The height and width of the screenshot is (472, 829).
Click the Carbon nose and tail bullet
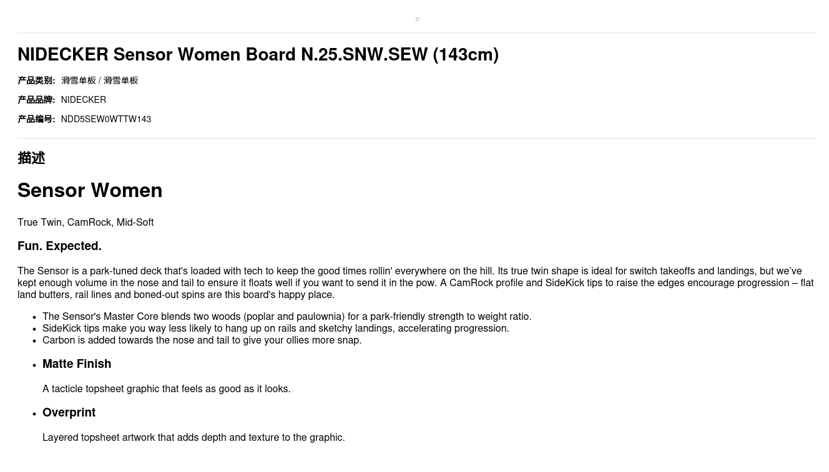point(202,340)
